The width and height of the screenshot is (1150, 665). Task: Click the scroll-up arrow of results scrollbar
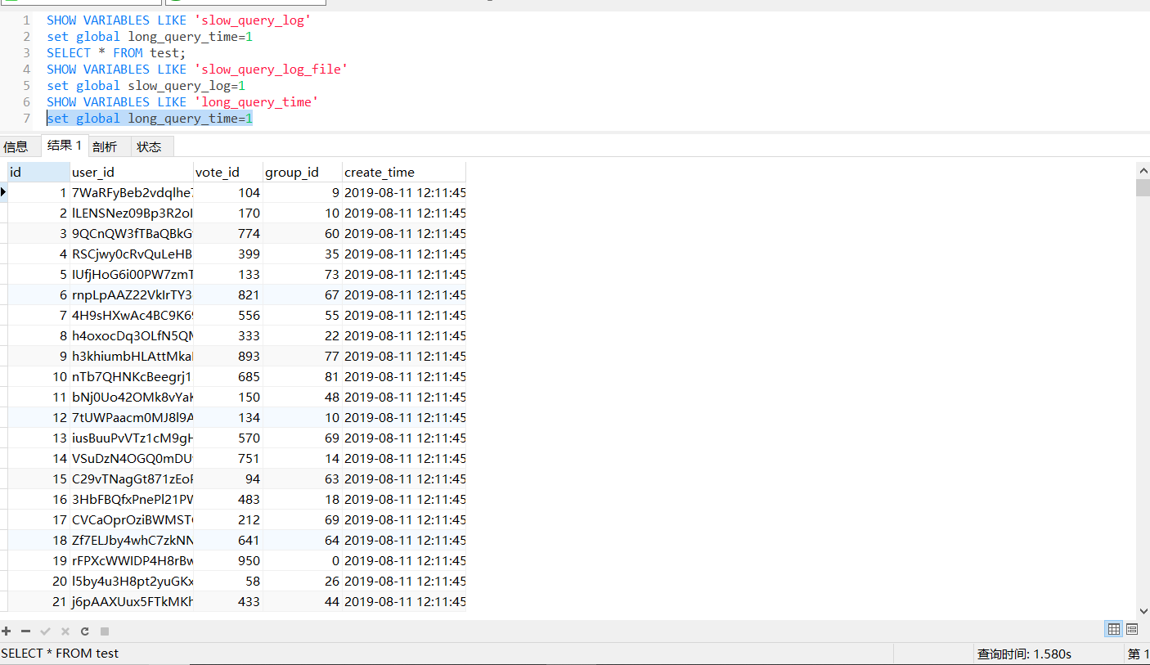(1143, 170)
